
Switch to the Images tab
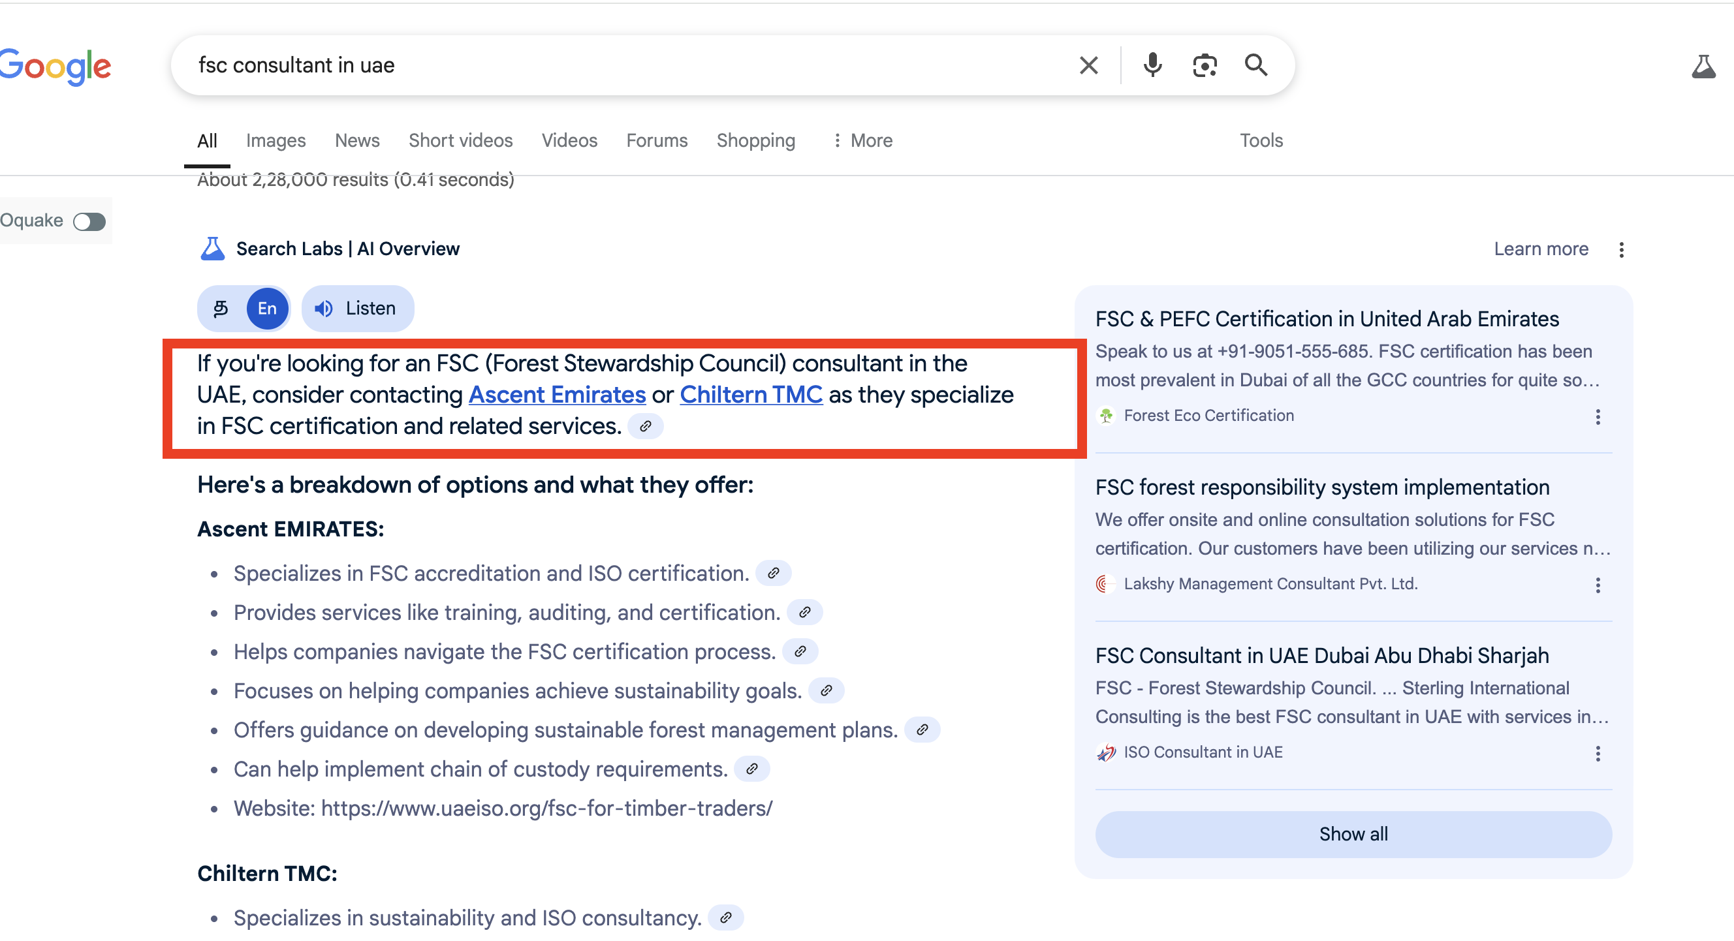click(x=276, y=140)
